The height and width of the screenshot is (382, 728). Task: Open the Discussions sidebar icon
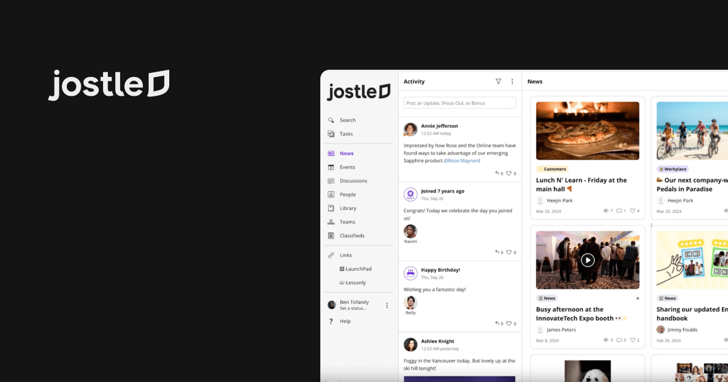pyautogui.click(x=331, y=181)
